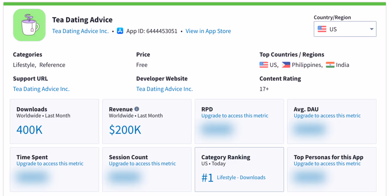Click the US flag in Top Countries
The image size is (389, 196).
click(x=264, y=65)
